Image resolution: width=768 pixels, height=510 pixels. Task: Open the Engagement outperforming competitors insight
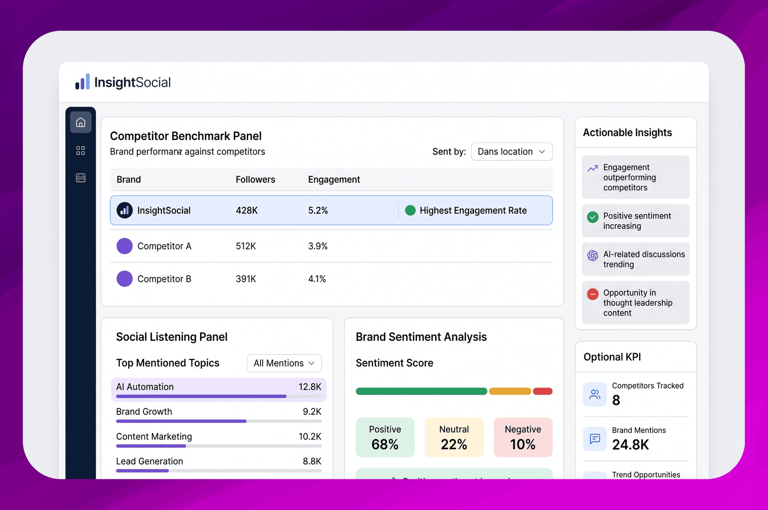tap(636, 177)
